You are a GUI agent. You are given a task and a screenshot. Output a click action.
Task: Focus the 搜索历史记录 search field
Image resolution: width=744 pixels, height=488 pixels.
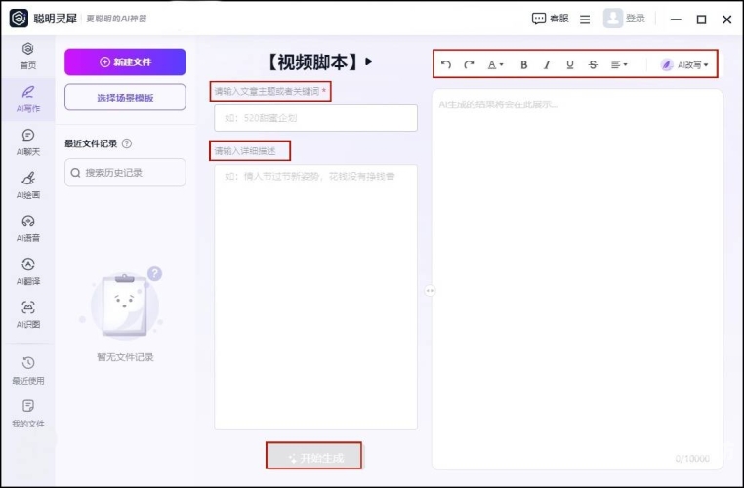click(125, 173)
